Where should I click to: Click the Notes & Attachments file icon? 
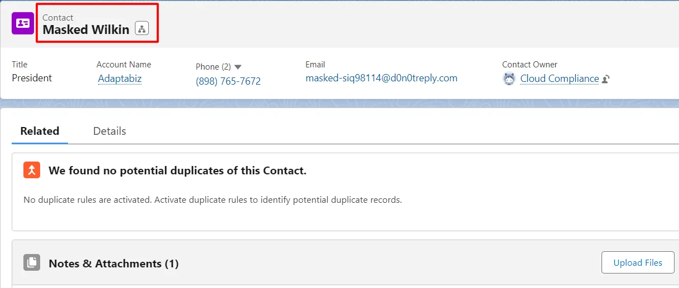[x=32, y=263]
